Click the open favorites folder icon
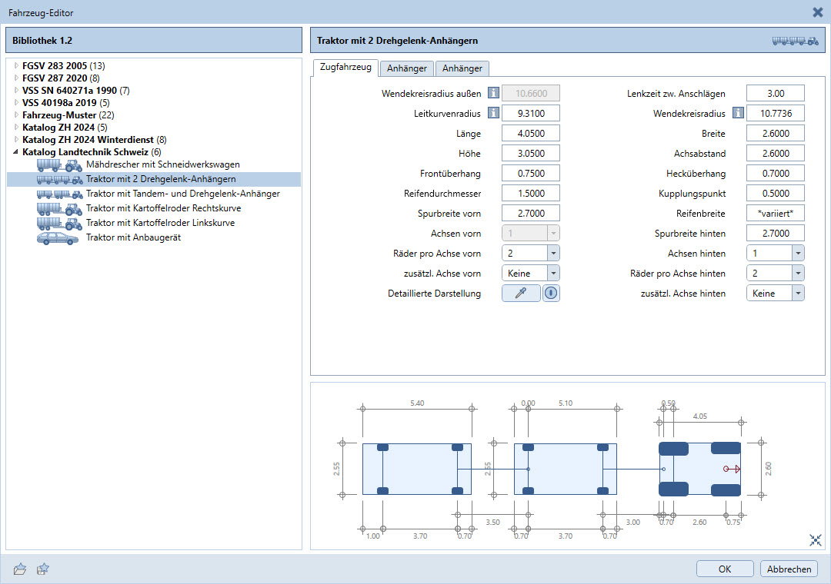The width and height of the screenshot is (831, 584). (x=20, y=569)
